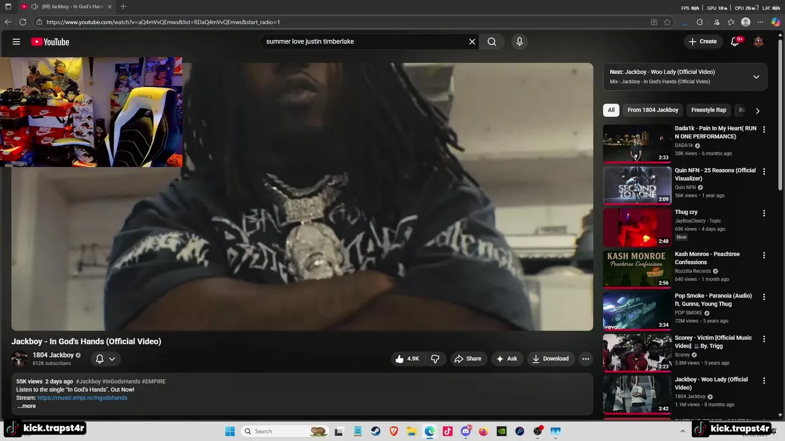785x441 pixels.
Task: Play Dada1k Pain In My Heart thumbnail
Action: click(637, 144)
